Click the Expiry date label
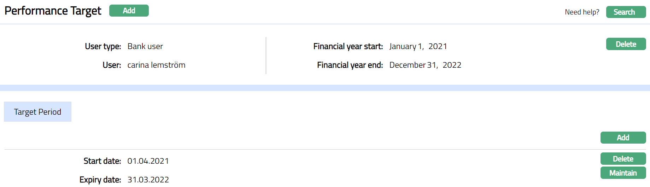 click(100, 180)
